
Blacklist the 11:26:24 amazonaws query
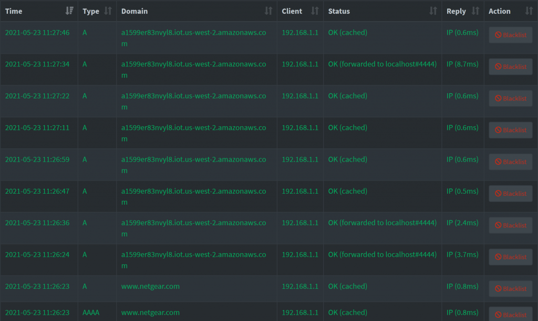(x=511, y=257)
